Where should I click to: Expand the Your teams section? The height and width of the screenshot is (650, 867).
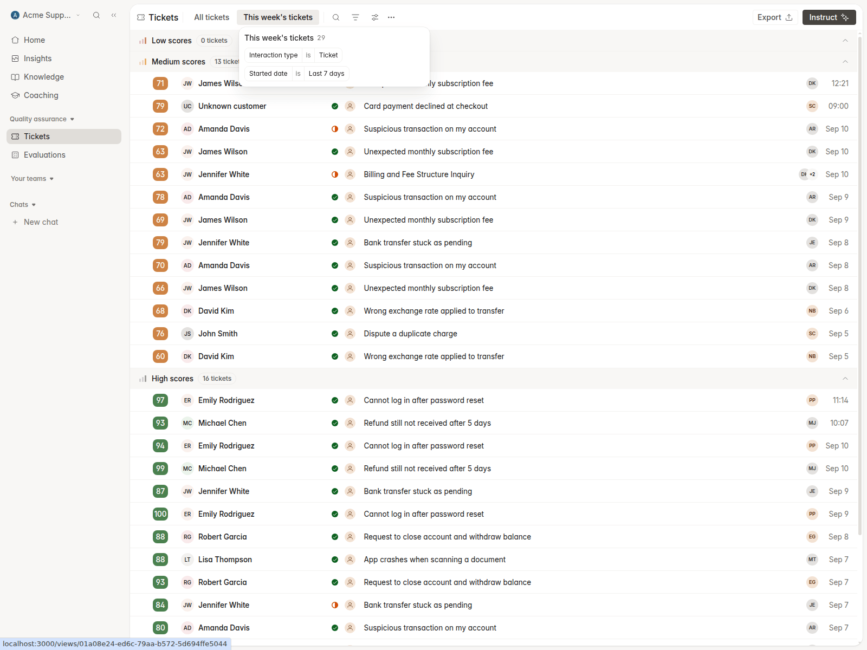pos(33,179)
